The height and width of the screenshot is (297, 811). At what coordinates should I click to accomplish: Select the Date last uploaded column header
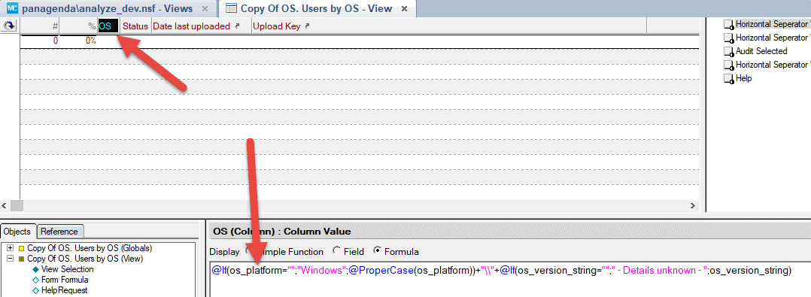201,26
